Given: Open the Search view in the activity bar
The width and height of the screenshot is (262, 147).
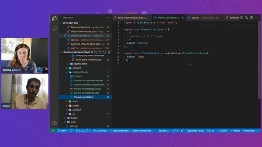Looking at the screenshot, I should [54, 29].
